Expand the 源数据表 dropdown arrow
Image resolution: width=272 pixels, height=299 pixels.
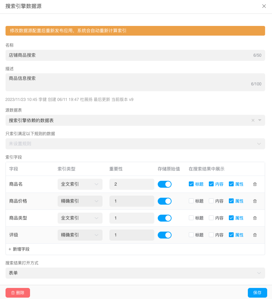click(x=260, y=120)
